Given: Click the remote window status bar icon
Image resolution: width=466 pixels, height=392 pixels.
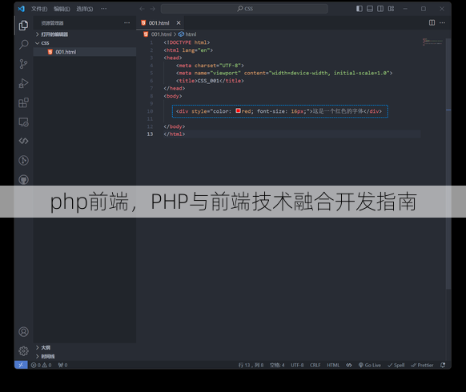Looking at the screenshot, I should [x=21, y=365].
